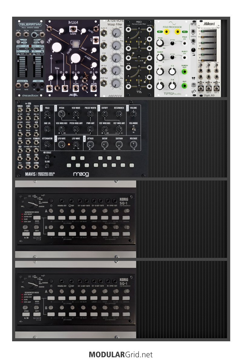
Task: Click the Mavis RESONANCE knob
Action: tap(119, 114)
